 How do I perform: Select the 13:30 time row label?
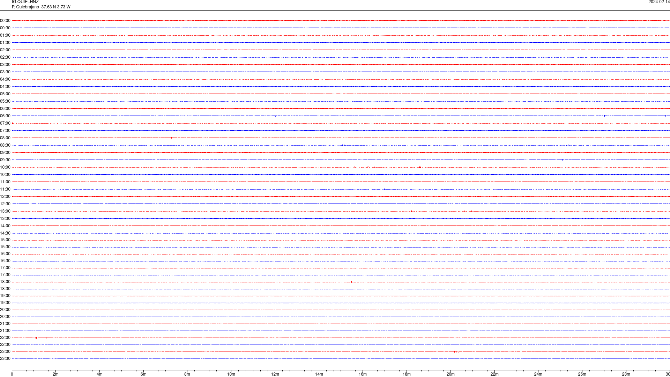pos(5,219)
